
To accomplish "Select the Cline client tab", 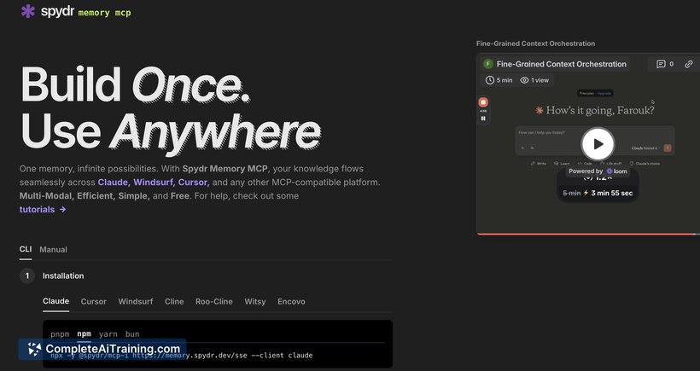I will tap(174, 301).
